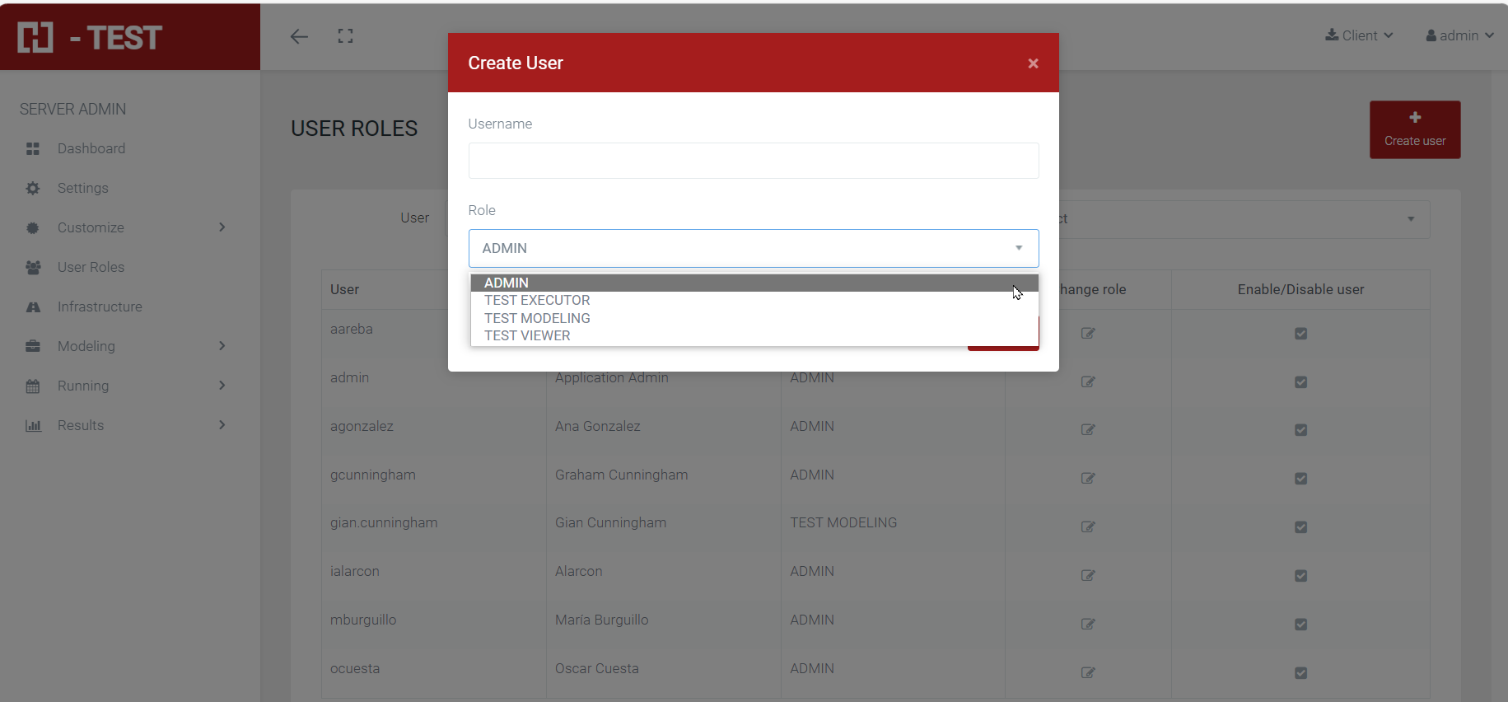This screenshot has width=1508, height=702.
Task: Toggle the enable checkbox for mburguillo
Action: tap(1300, 624)
